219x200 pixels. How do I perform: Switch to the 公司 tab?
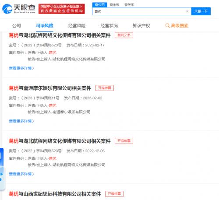coord(17,26)
